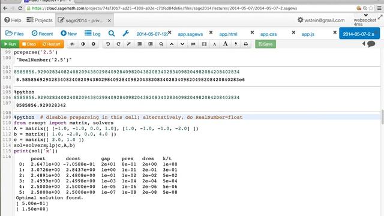
Task: Open chat with speech bubble icon
Action: click(x=371, y=44)
